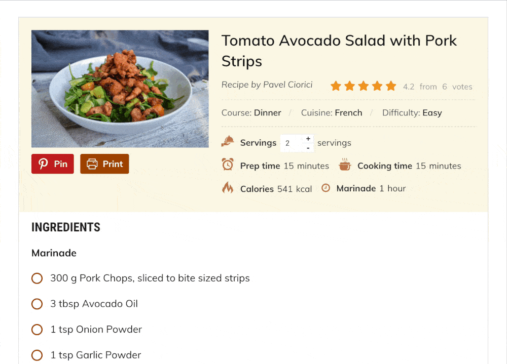Viewport: 507px width, 364px height.
Task: Click the salad recipe photo
Action: pos(120,89)
